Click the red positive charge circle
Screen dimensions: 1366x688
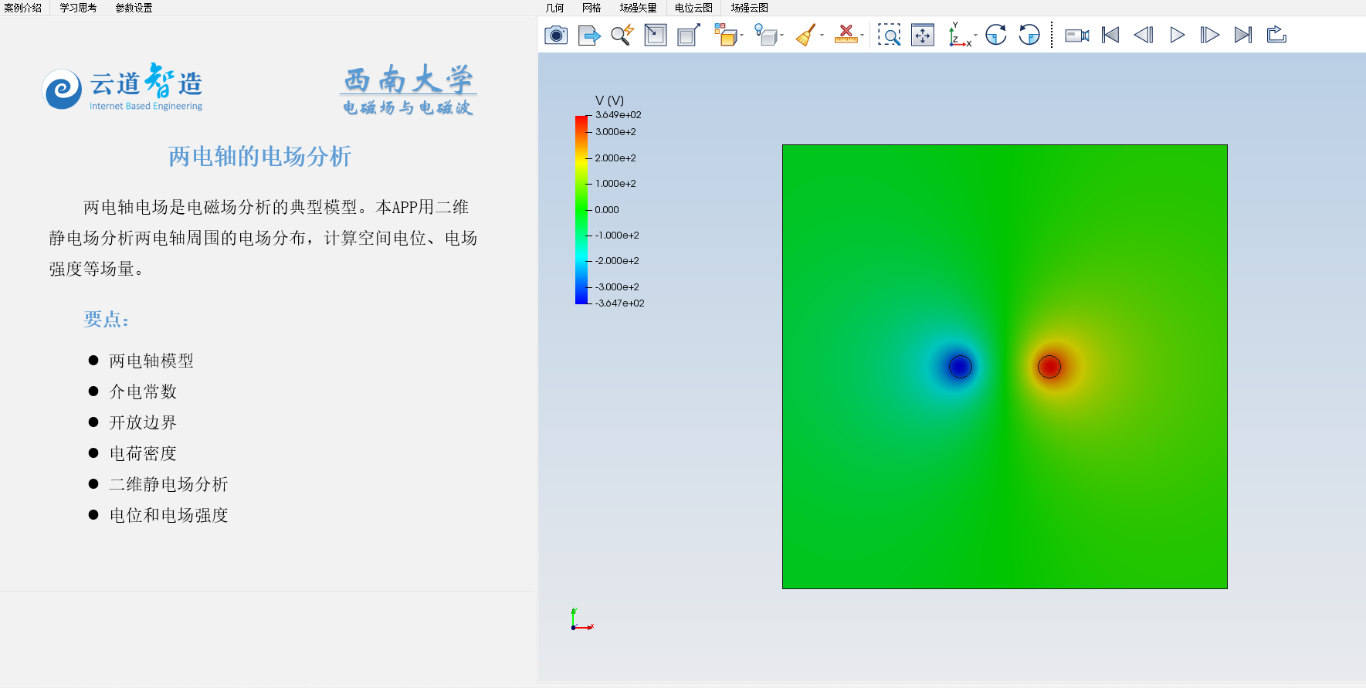click(1049, 366)
